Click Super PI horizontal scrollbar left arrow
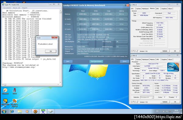The width and height of the screenshot is (183, 120). click(x=3, y=84)
